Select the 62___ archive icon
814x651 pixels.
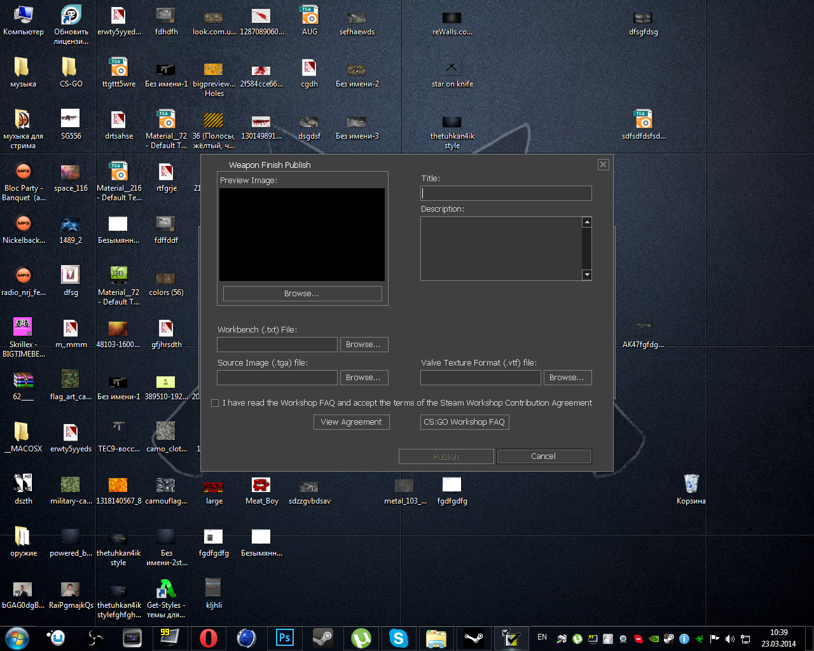coord(24,385)
